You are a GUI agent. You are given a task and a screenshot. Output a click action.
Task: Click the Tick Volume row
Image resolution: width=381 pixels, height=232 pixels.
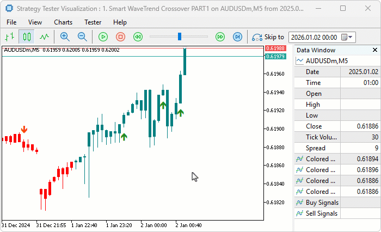pyautogui.click(x=337, y=137)
